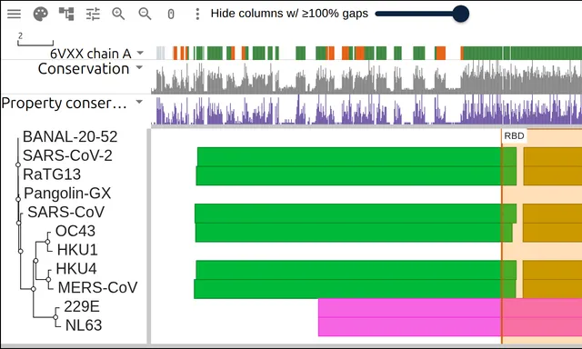Select the HKU1 sequence label

pos(77,250)
